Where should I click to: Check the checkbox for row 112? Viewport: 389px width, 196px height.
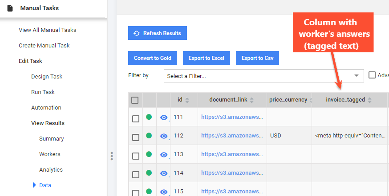click(x=136, y=137)
